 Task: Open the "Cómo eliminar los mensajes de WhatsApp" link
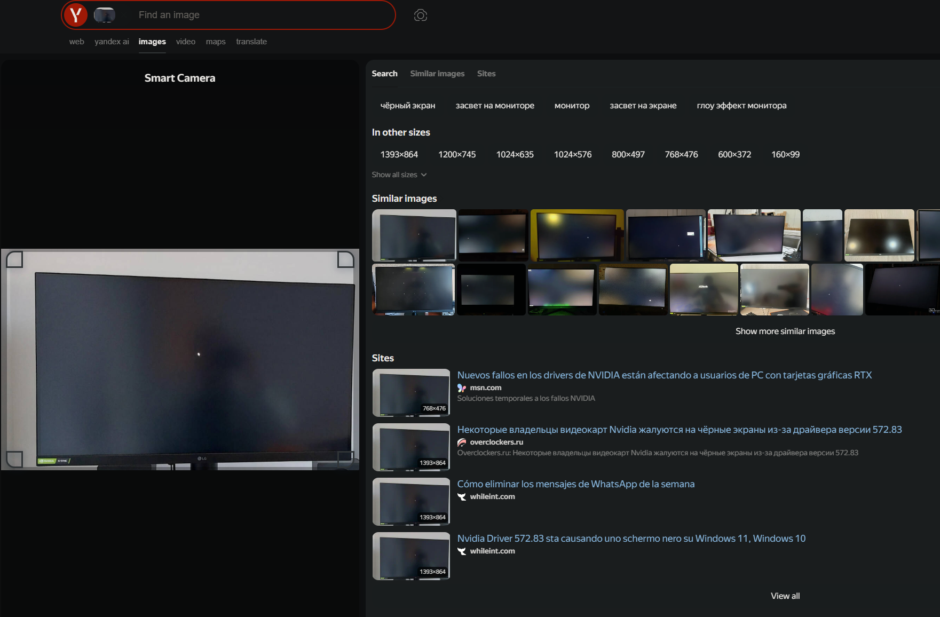(576, 484)
